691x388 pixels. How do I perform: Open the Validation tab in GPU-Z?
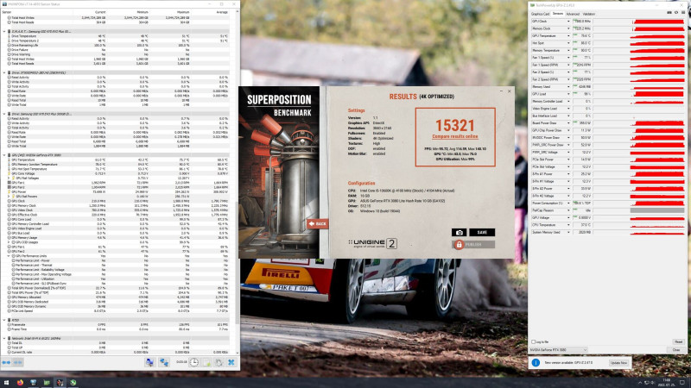click(x=589, y=14)
